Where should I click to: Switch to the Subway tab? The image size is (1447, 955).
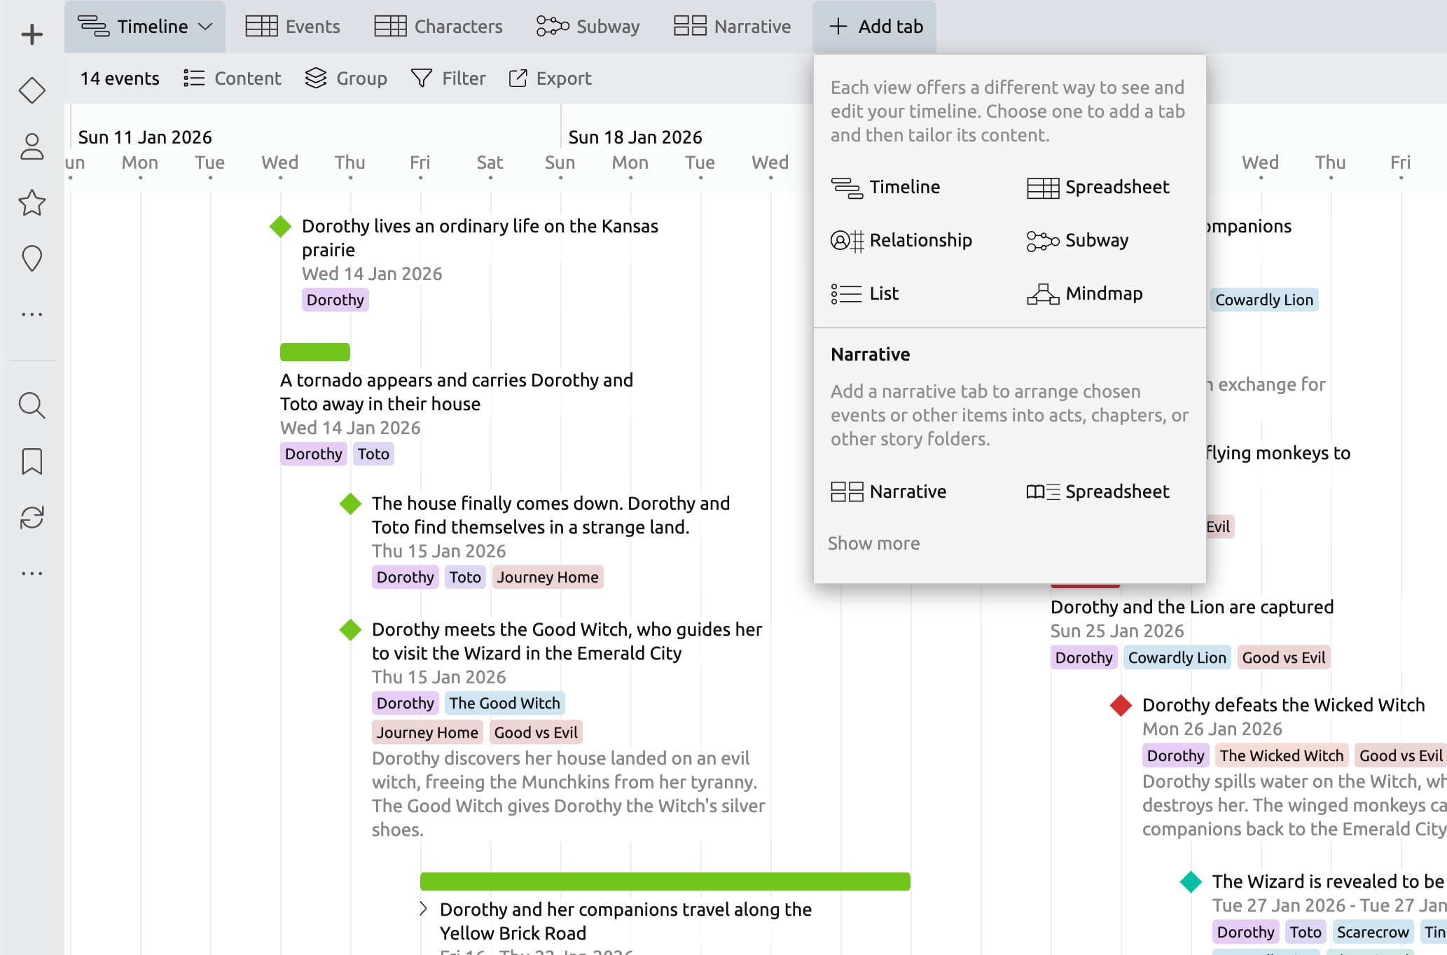point(588,27)
